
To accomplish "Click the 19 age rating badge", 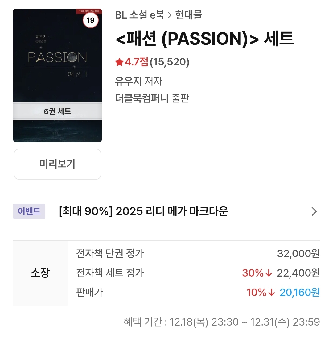I will 90,21.
